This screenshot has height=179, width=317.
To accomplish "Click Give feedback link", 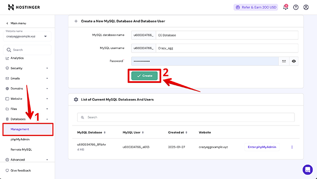I will [x=21, y=171].
